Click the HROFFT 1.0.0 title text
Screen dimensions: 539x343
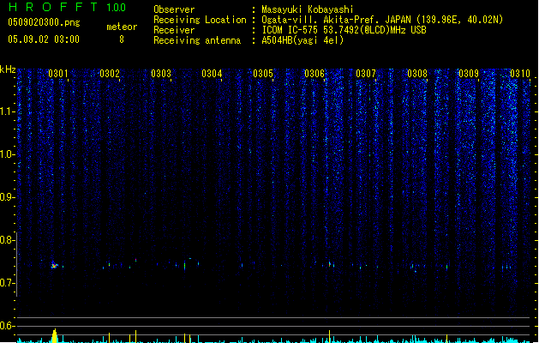pyautogui.click(x=67, y=7)
